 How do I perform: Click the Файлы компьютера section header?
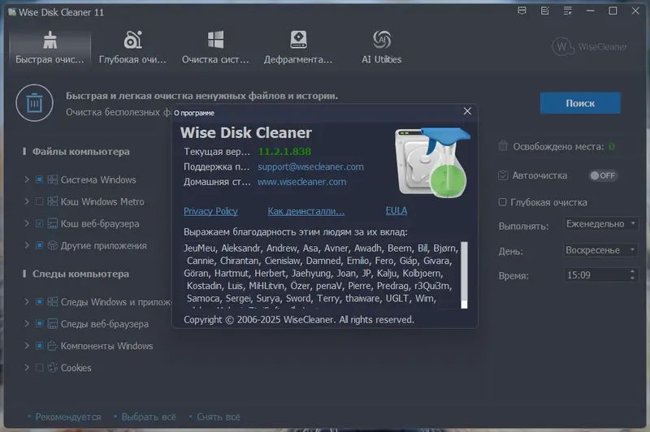click(x=80, y=152)
